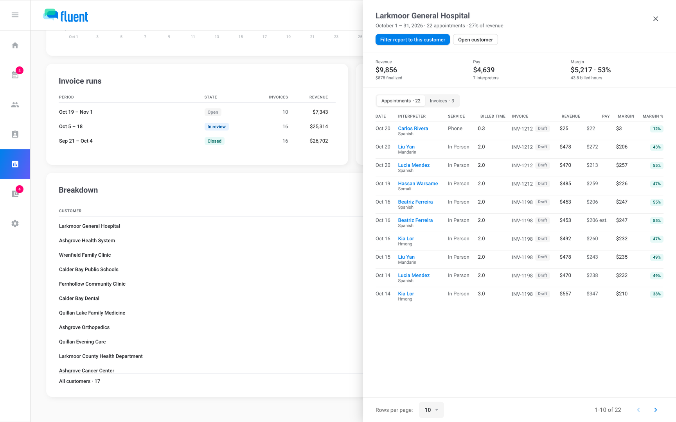Sort by the Margin % column header
This screenshot has height=422, width=676.
[653, 116]
